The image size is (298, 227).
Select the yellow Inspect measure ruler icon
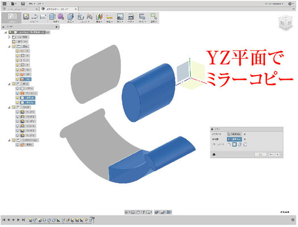pos(110,17)
